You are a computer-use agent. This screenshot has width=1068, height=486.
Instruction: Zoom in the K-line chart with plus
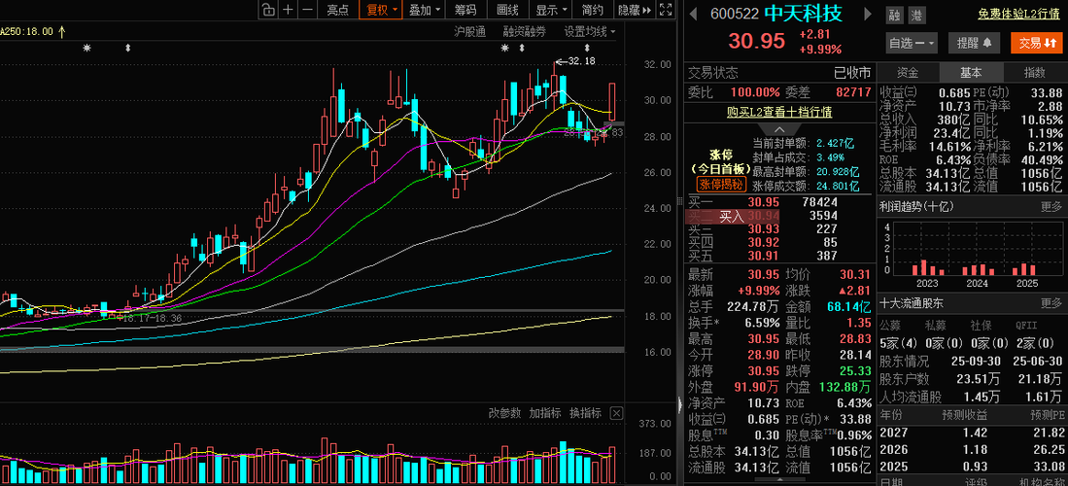click(288, 10)
